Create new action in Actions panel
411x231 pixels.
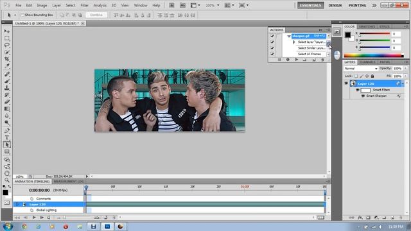(314, 60)
